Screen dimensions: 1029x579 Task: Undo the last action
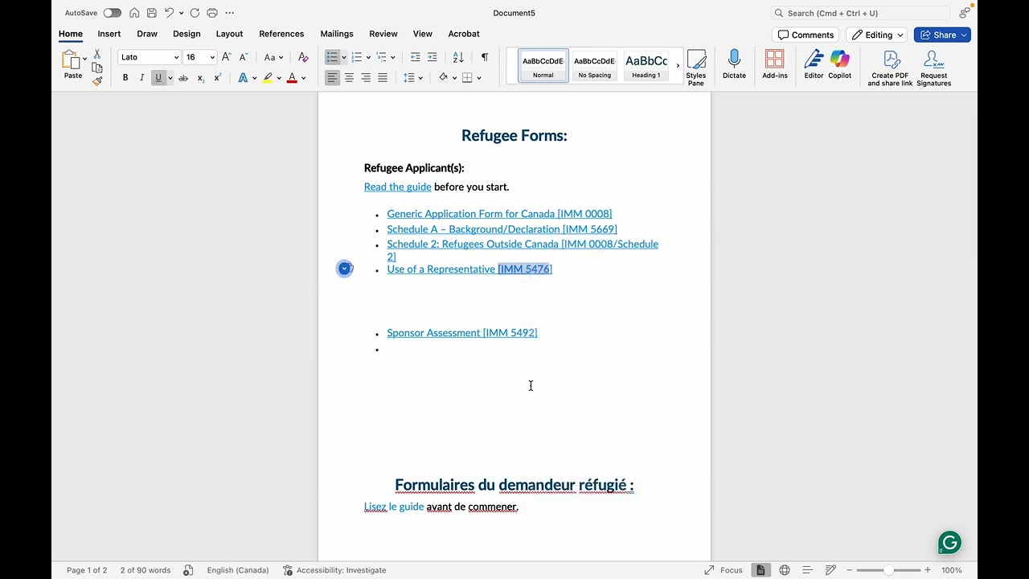tap(169, 13)
